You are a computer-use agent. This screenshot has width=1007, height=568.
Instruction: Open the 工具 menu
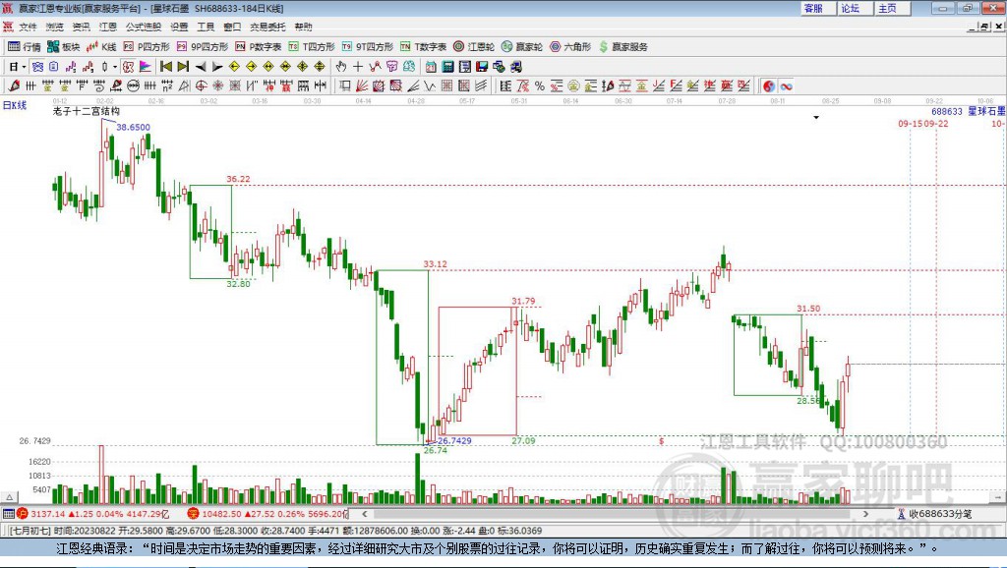click(x=206, y=27)
